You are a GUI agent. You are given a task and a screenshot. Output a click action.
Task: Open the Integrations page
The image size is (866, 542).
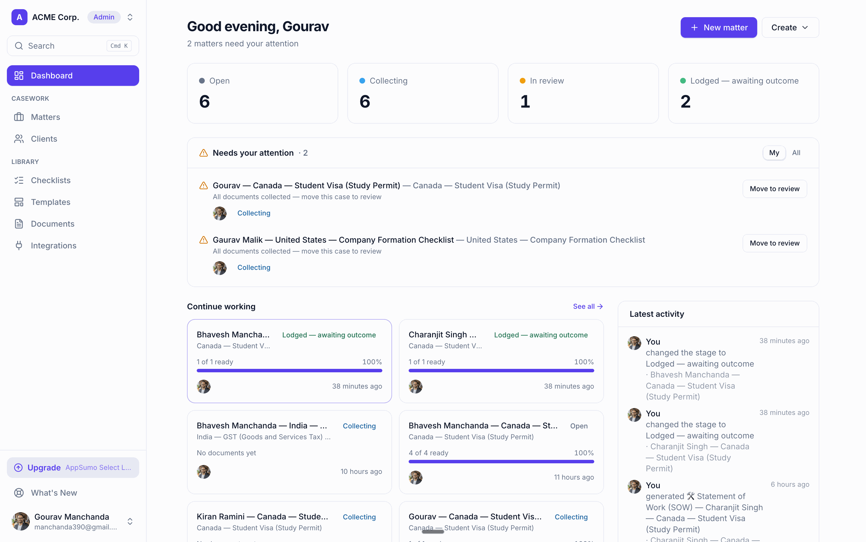pos(73,246)
